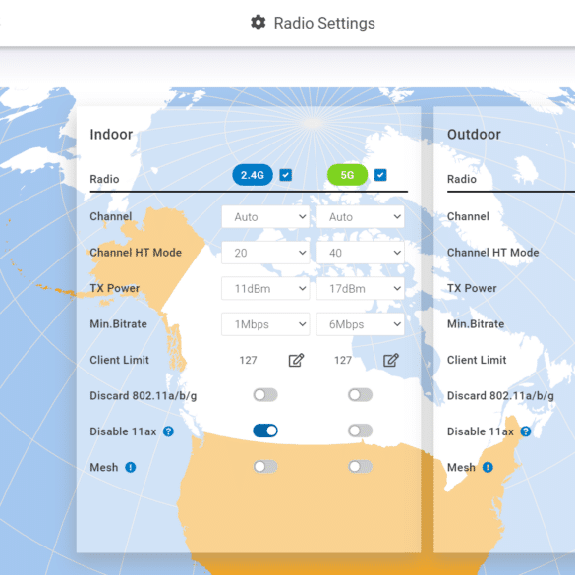Enable Indoor 5G Mesh switch
The image size is (575, 575).
[x=360, y=467]
